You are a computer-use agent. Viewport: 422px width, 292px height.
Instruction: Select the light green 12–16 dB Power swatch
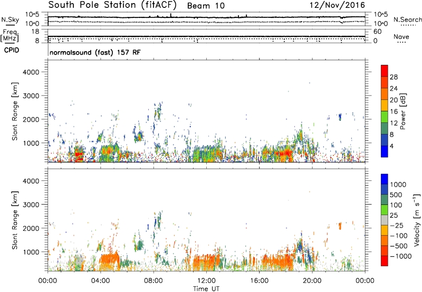pos(385,116)
